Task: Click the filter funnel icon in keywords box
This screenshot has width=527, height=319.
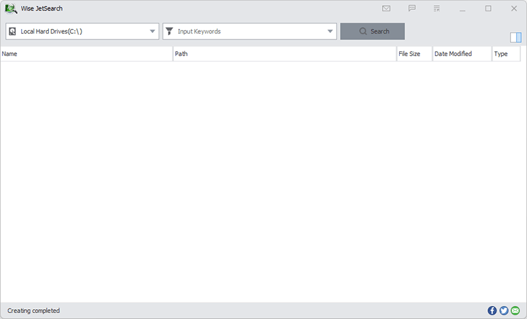Action: coord(169,31)
